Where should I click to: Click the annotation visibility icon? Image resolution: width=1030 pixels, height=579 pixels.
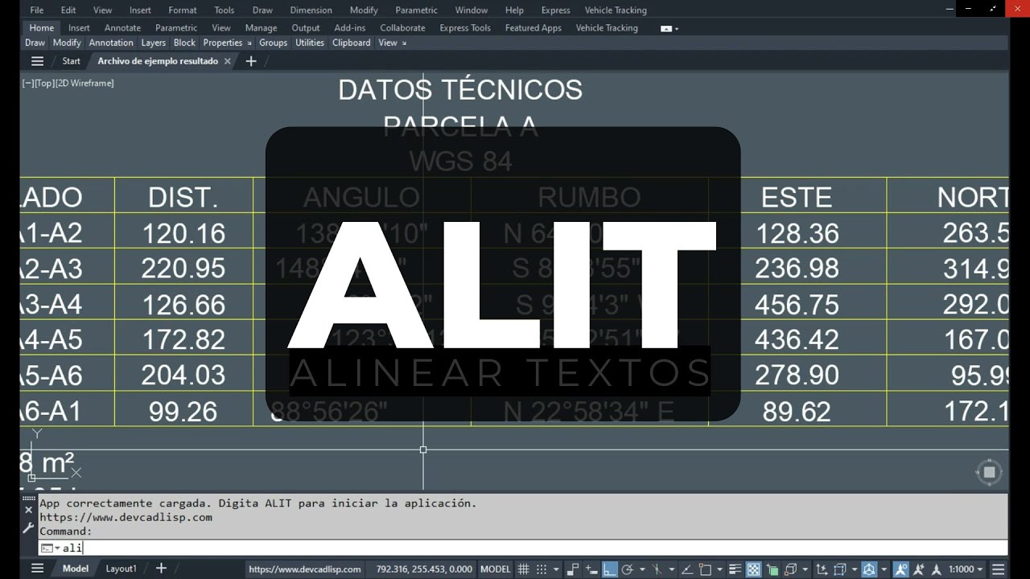tap(900, 569)
